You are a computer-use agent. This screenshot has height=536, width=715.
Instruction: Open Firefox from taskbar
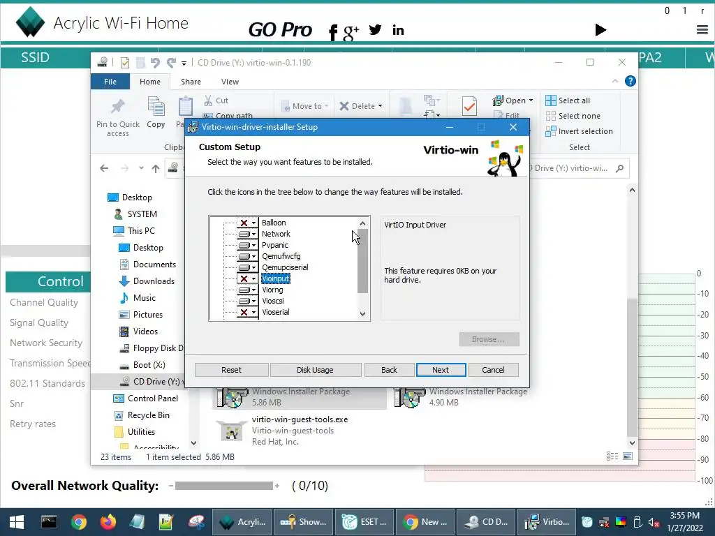pos(108,522)
